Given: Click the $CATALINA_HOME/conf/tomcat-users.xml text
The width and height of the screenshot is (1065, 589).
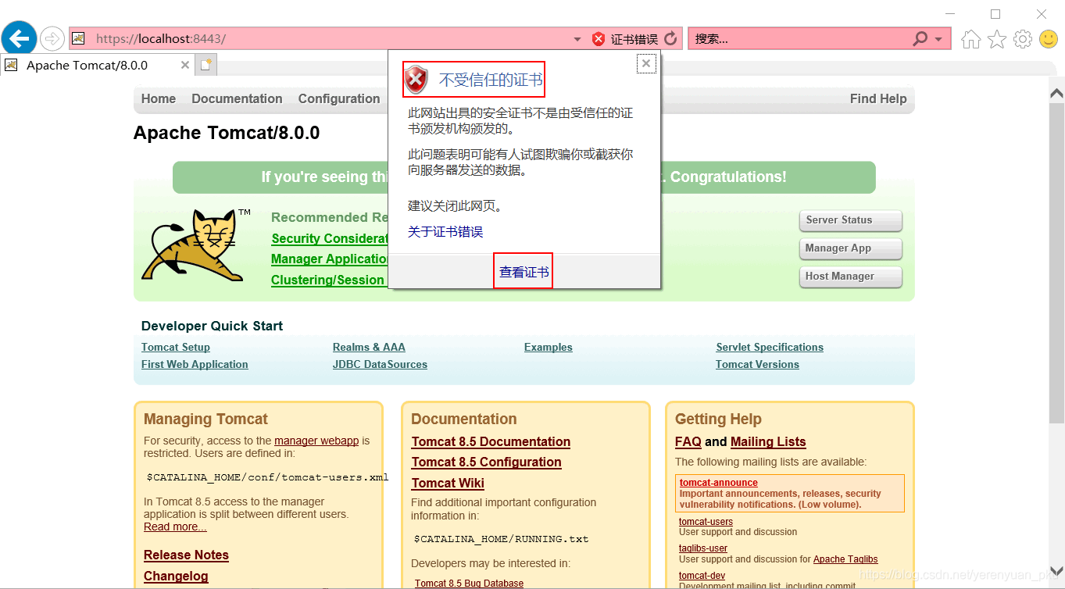Looking at the screenshot, I should (267, 477).
